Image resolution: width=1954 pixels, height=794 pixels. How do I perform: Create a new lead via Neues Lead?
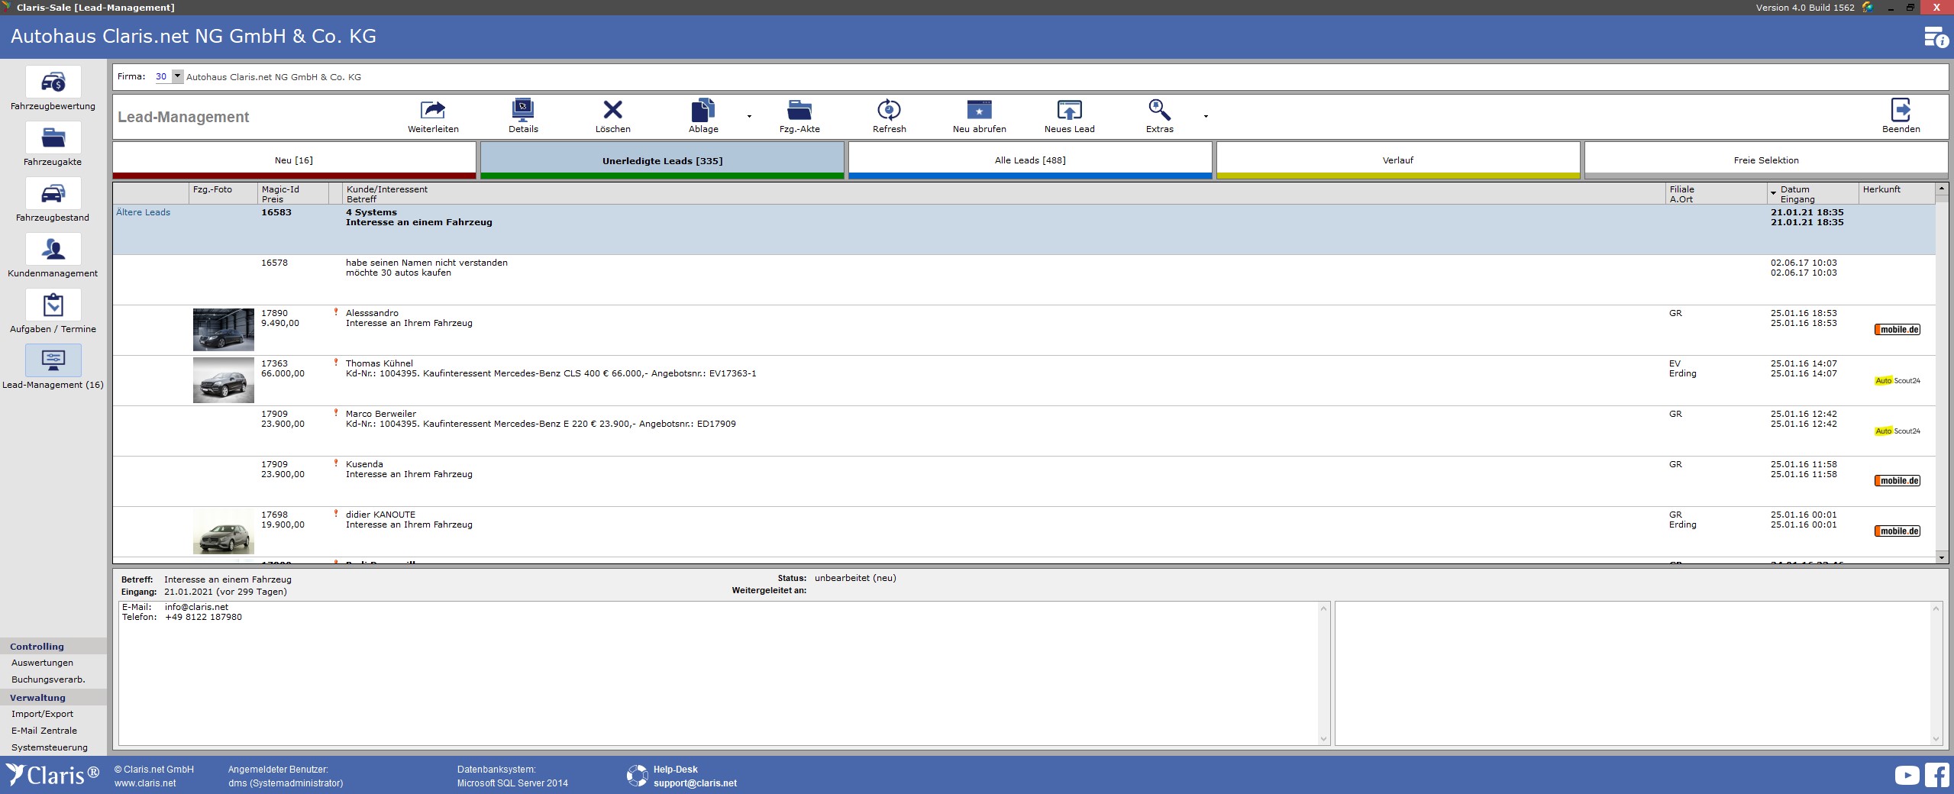click(1069, 111)
